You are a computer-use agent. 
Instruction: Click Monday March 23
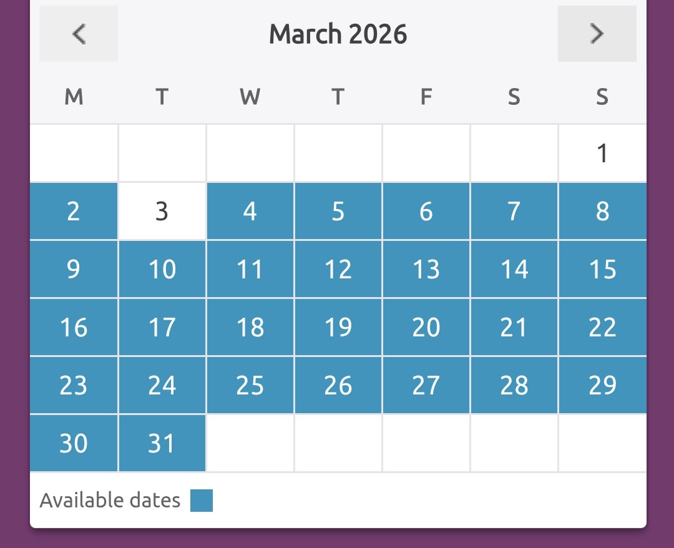point(74,386)
